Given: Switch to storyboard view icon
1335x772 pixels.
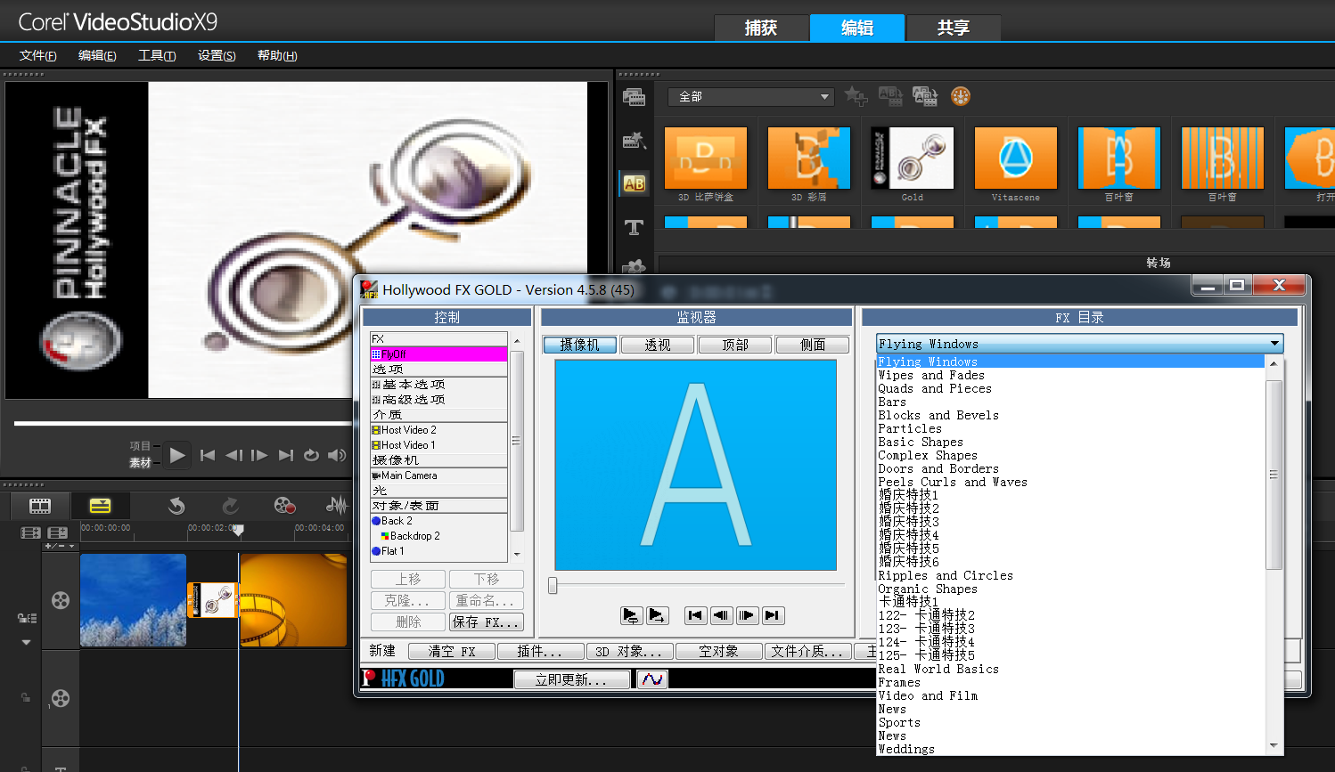Looking at the screenshot, I should point(40,506).
